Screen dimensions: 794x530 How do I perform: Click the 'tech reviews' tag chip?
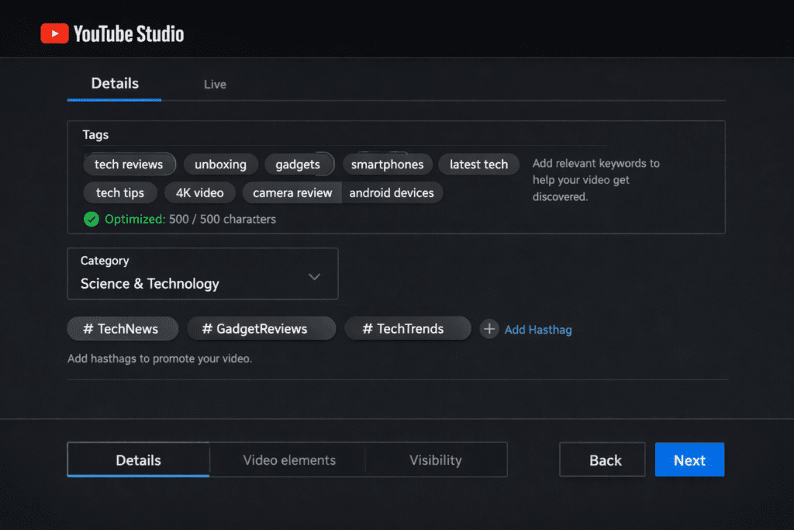coord(129,165)
